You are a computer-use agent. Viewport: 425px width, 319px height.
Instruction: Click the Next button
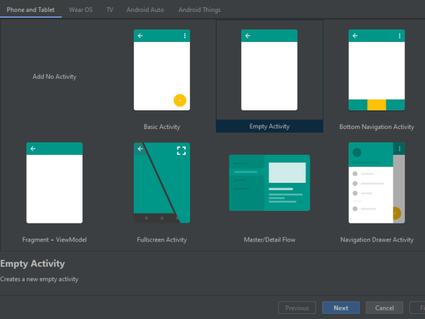tap(341, 308)
